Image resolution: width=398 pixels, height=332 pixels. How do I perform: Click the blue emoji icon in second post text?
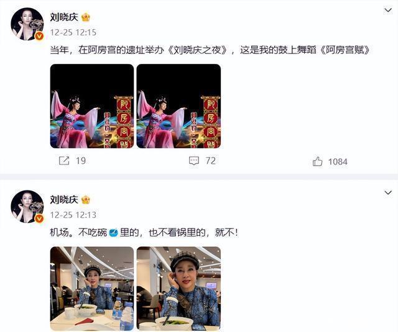pyautogui.click(x=113, y=233)
